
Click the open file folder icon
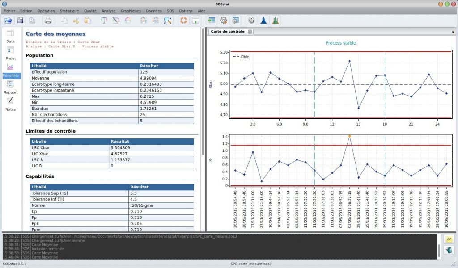click(x=9, y=20)
